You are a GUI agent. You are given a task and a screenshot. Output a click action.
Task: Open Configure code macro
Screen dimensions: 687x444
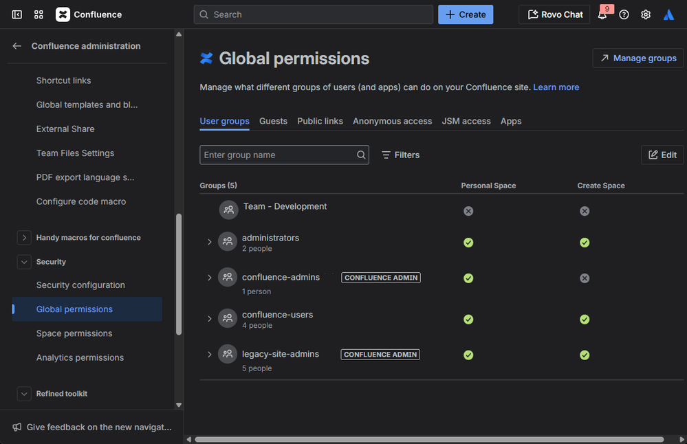click(x=81, y=202)
